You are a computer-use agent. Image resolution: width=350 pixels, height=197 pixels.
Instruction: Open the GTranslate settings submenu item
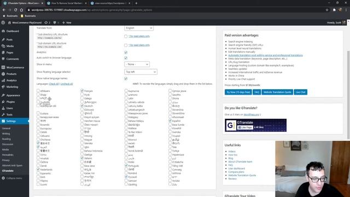point(8,171)
